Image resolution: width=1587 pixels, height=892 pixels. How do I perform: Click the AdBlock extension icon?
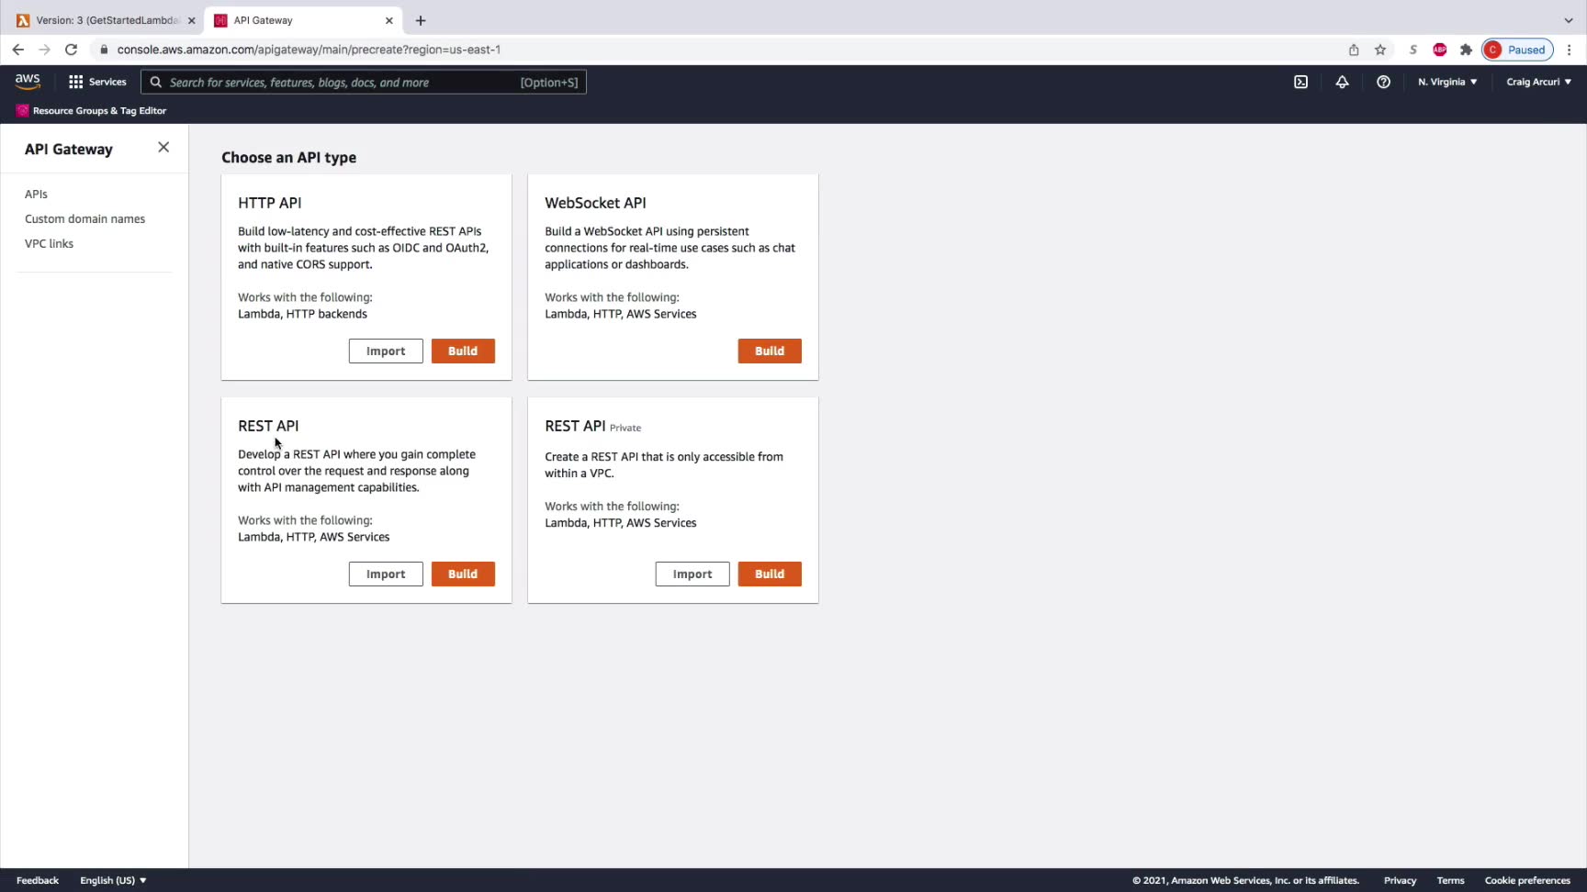(x=1440, y=50)
